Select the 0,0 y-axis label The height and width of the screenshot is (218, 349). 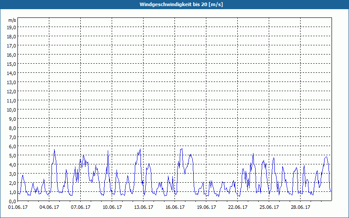[x=13, y=201]
